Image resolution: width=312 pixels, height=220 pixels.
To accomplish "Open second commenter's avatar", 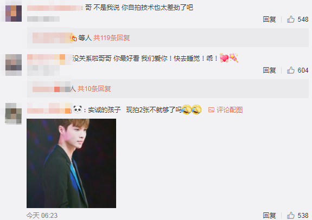I will click(x=14, y=65).
